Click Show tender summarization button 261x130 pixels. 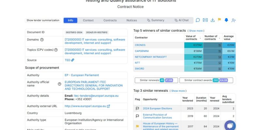pyautogui.click(x=43, y=20)
